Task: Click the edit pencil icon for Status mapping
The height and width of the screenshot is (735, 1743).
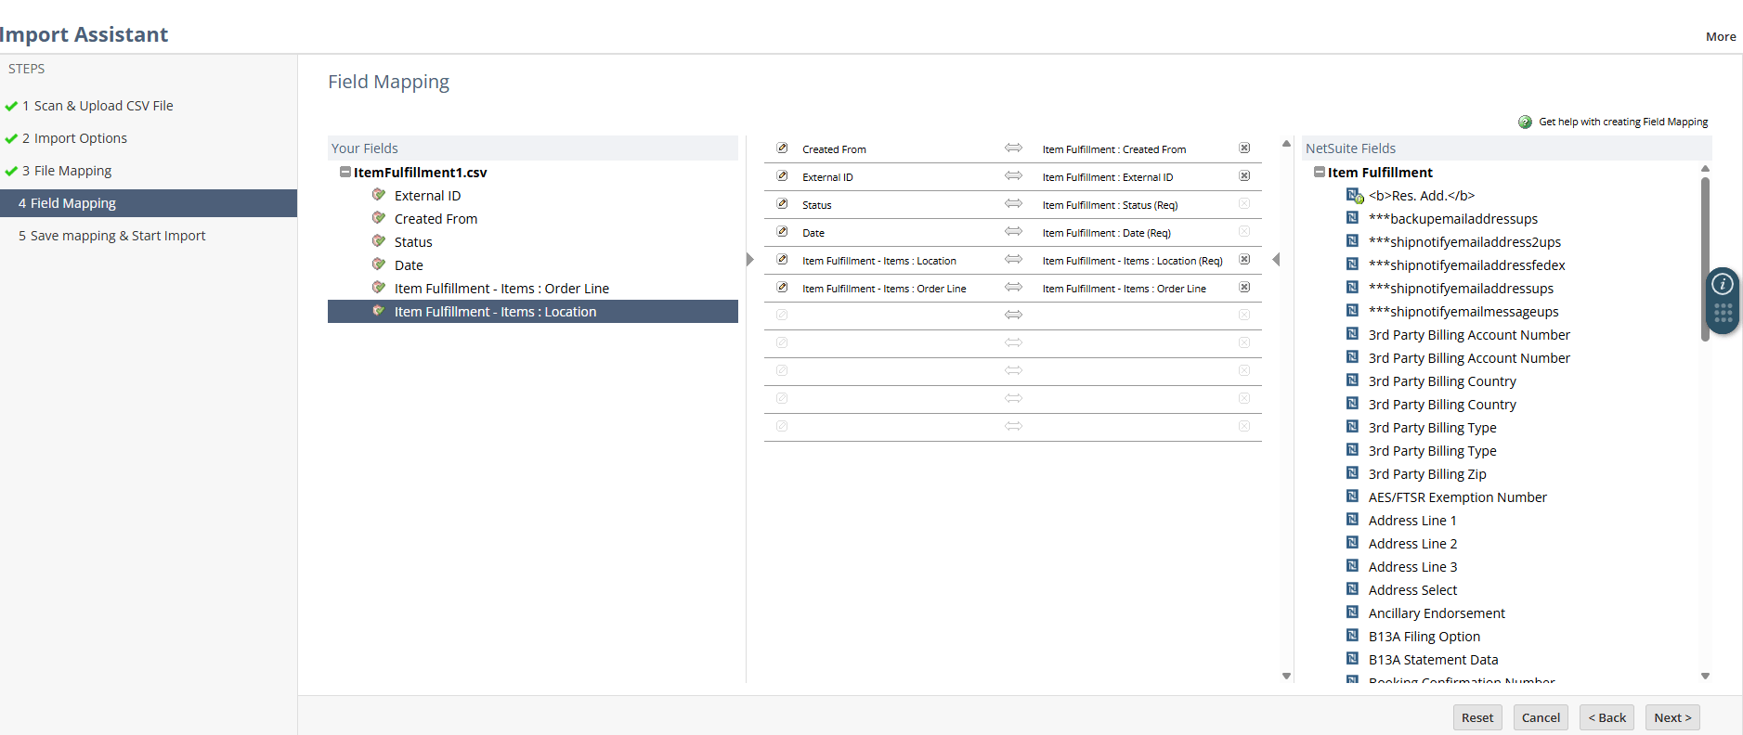Action: coord(782,204)
